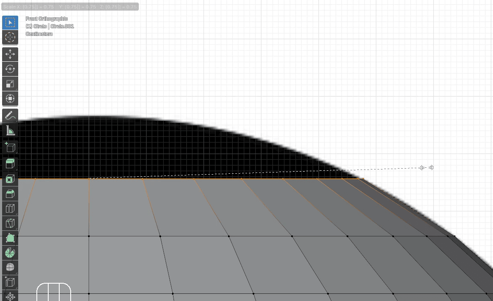Switch to the Rotate tool
The image size is (493, 301).
(10, 69)
